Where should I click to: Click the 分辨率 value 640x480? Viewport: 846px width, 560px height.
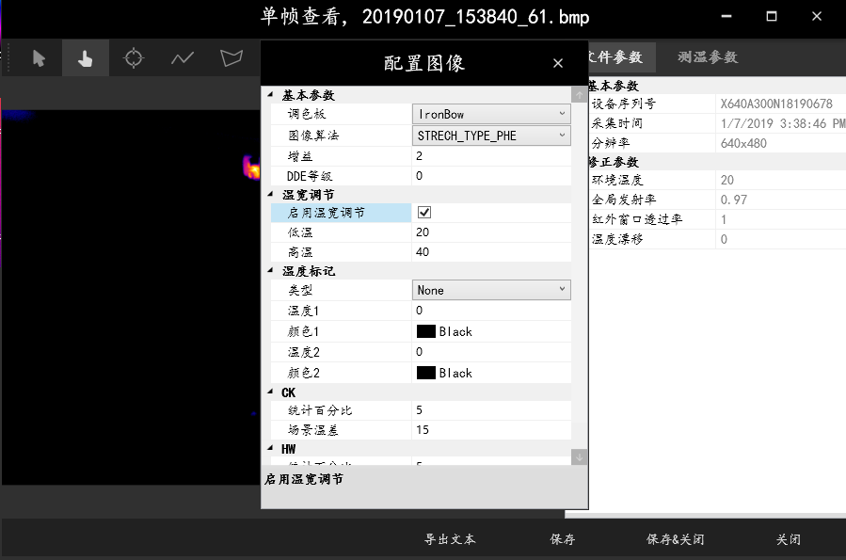(743, 143)
